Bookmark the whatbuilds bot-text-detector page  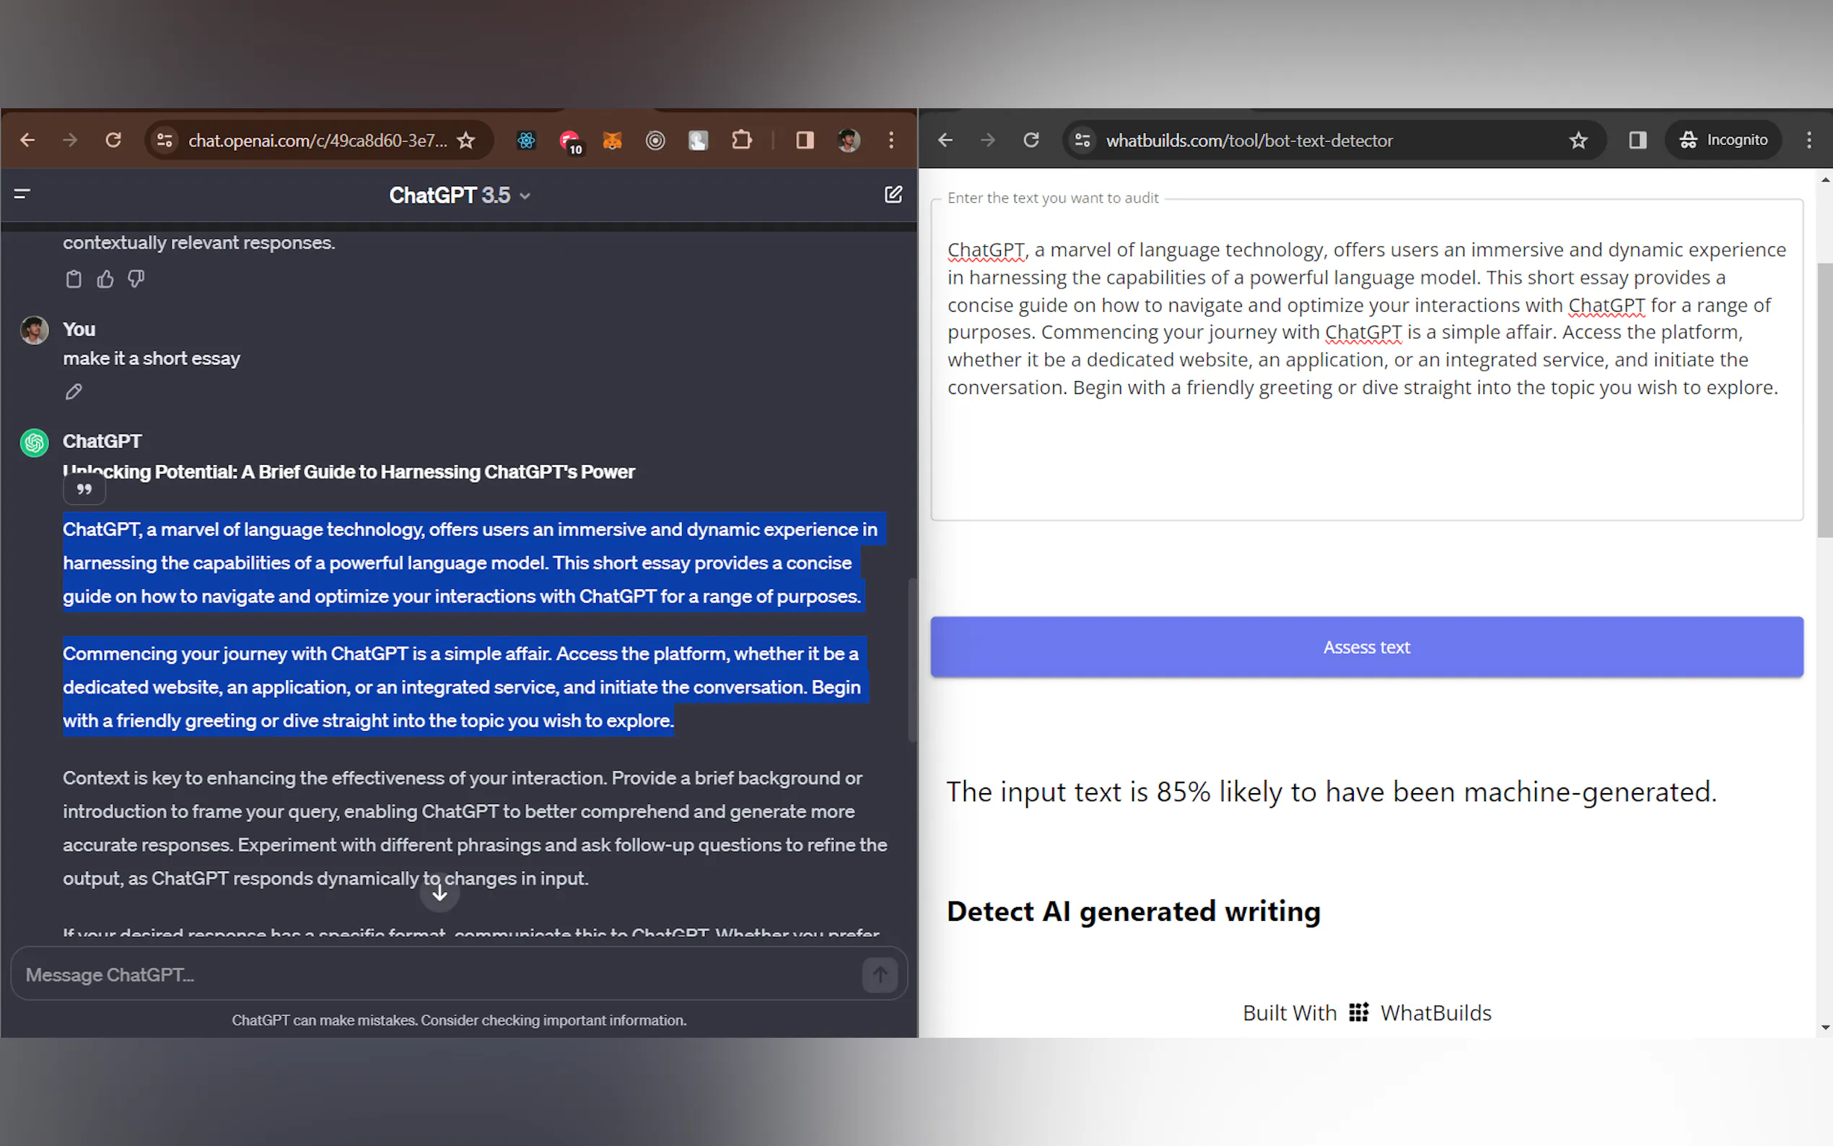coord(1578,140)
